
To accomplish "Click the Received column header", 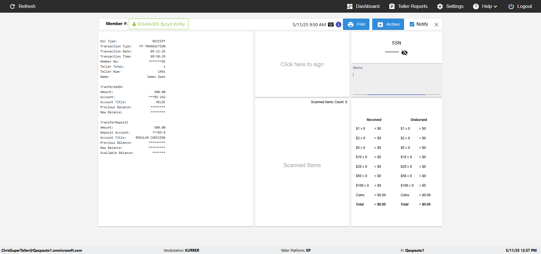I will tap(374, 120).
